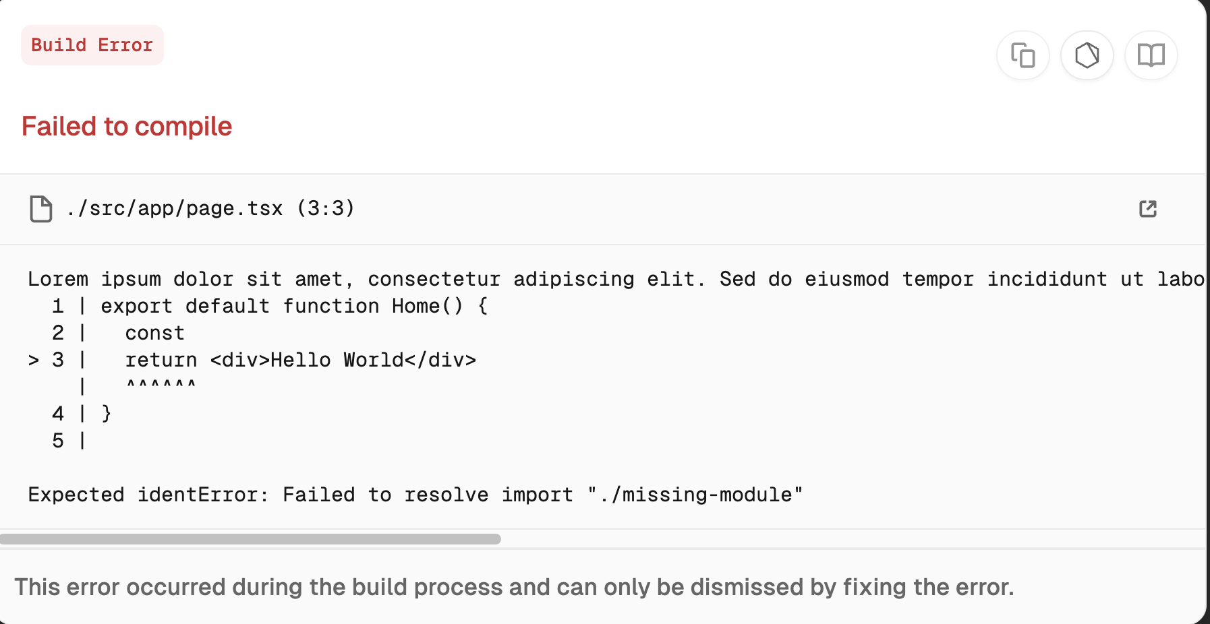Copy the error info with the copy icon

coord(1022,55)
